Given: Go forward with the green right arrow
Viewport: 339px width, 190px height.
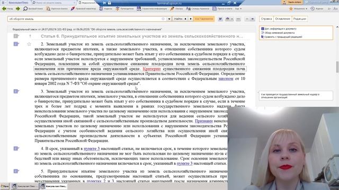Looking at the screenshot, I should tap(18, 8).
